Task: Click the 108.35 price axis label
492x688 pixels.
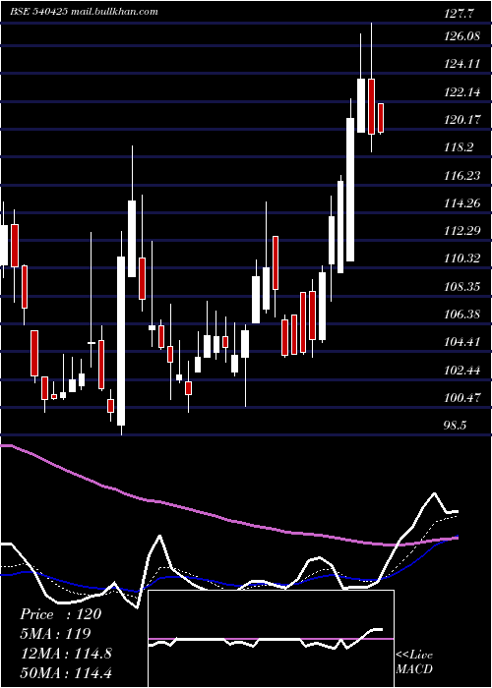Action: coord(462,287)
